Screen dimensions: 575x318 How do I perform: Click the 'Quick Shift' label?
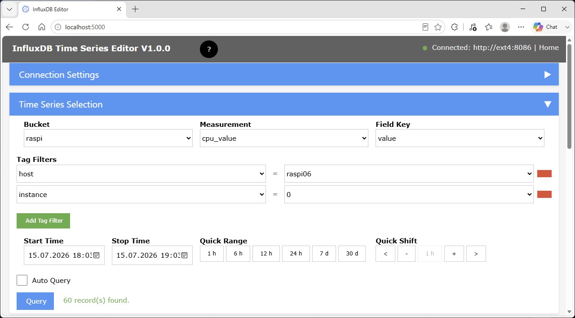pyautogui.click(x=396, y=241)
